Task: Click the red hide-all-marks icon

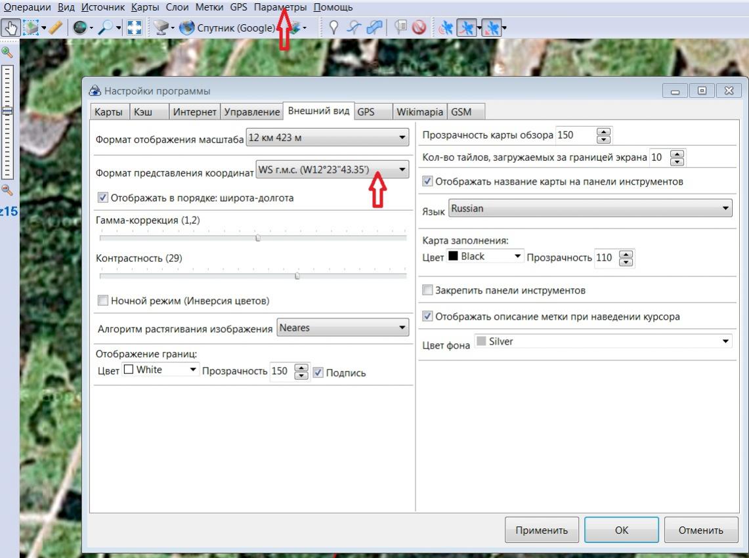Action: tap(419, 28)
